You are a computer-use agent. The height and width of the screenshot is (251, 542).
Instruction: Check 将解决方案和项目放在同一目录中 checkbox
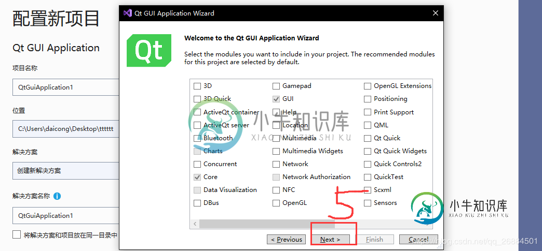(17, 234)
